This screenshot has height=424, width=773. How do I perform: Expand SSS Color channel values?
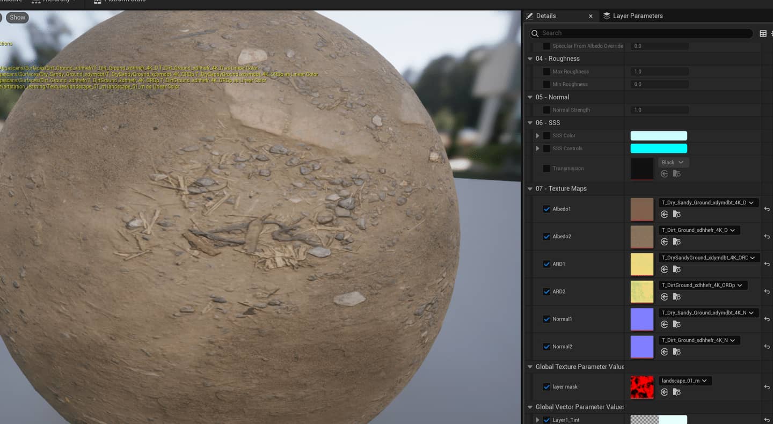tap(537, 136)
